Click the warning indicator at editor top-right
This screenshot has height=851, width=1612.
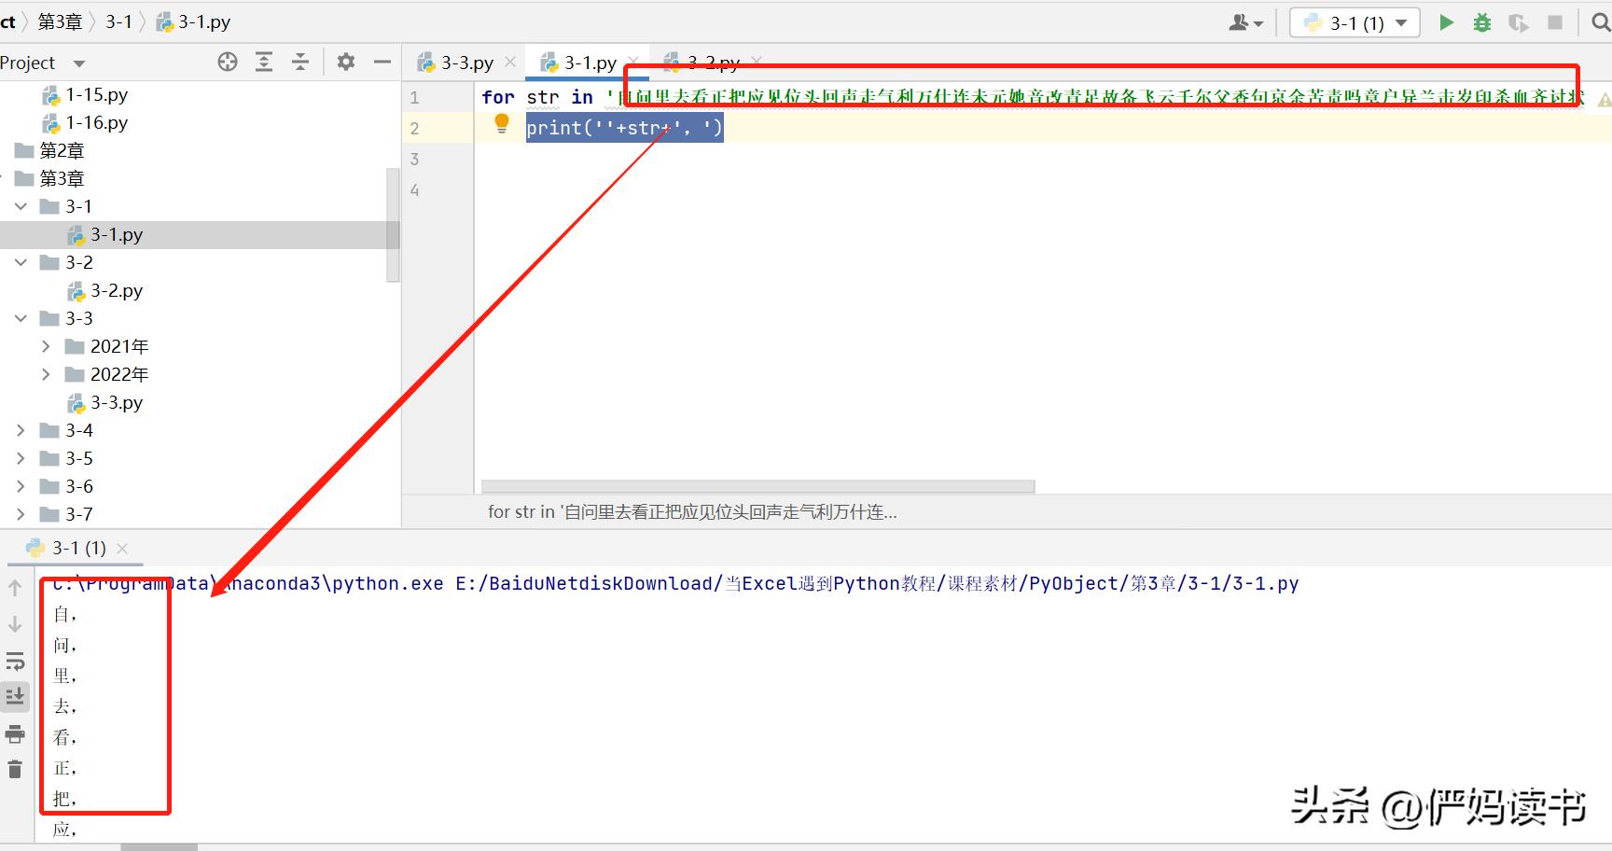coord(1604,98)
